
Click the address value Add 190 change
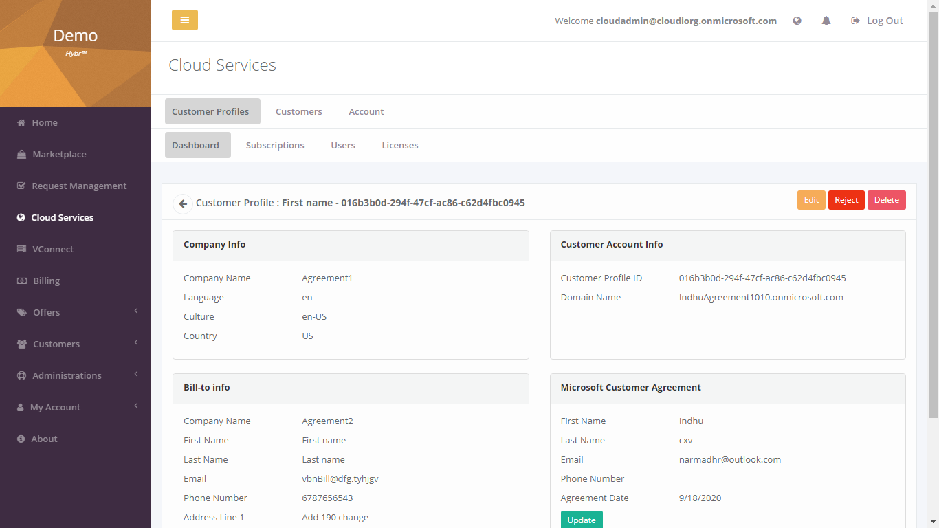[x=335, y=518]
